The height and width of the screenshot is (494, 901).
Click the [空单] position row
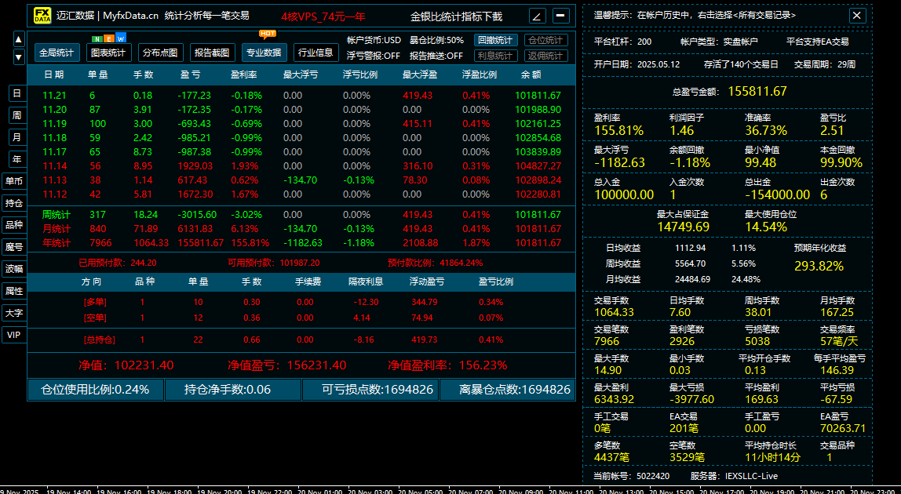coord(301,318)
